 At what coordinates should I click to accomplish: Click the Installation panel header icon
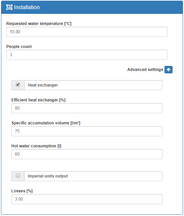(9, 7)
